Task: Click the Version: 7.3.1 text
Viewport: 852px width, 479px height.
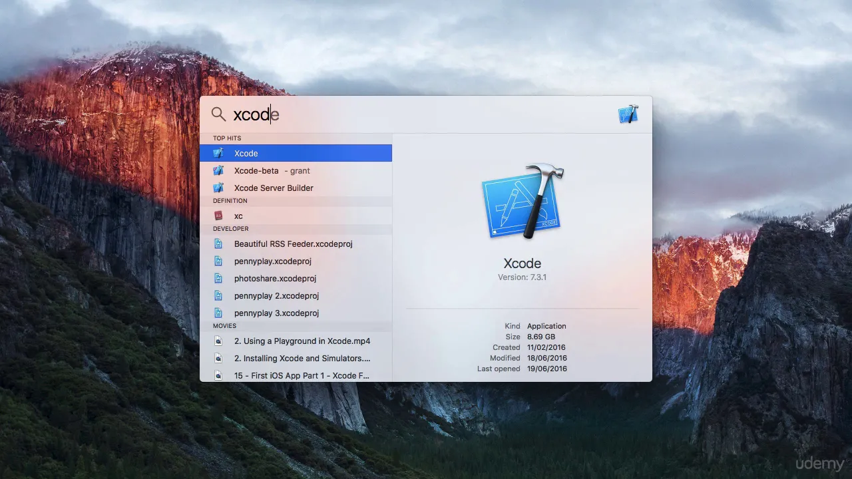Action: point(523,277)
